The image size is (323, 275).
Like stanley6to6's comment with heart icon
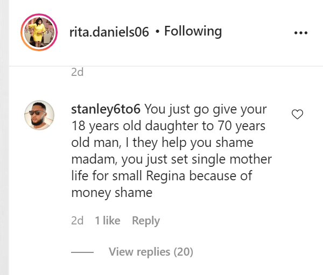[x=297, y=114]
